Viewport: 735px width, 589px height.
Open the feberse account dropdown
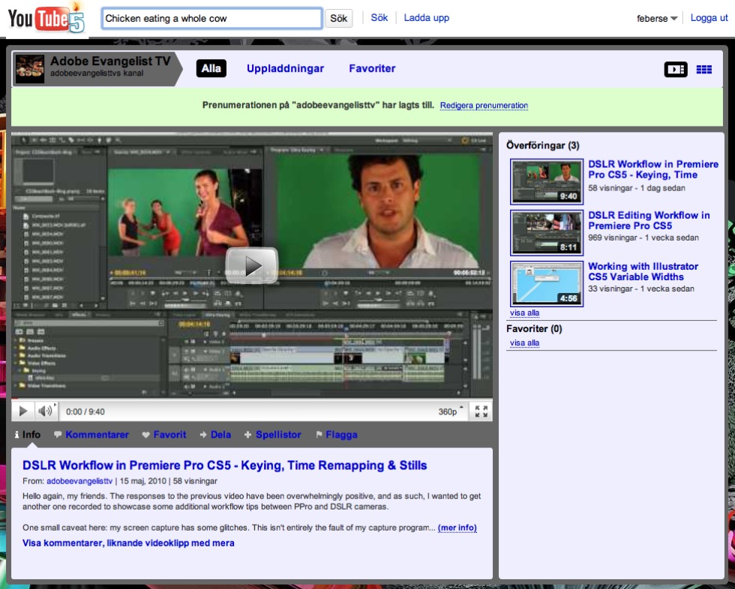(657, 18)
